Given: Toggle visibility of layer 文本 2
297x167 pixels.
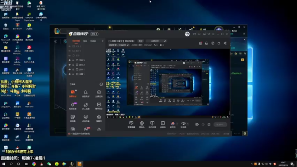Looking at the screenshot, I should coord(69,65).
